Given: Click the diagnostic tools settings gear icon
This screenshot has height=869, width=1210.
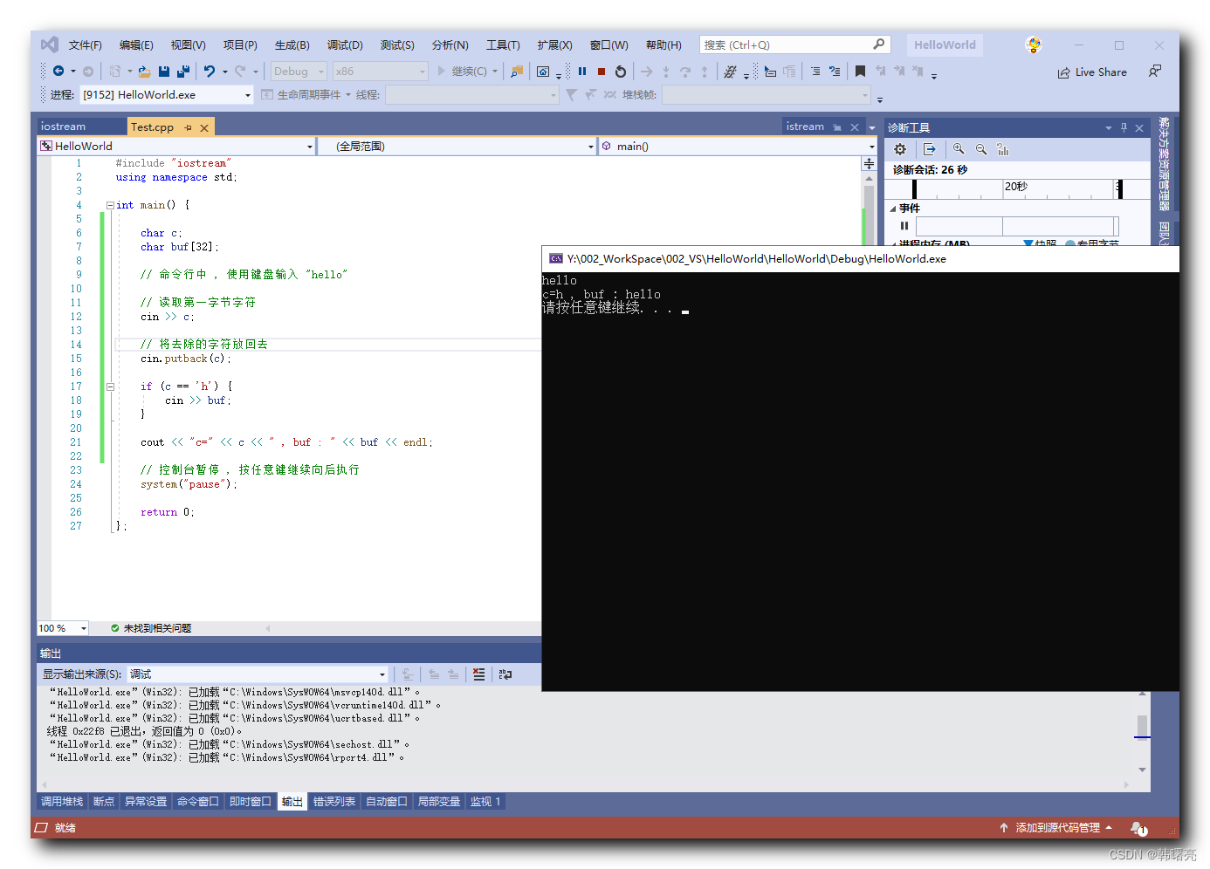Looking at the screenshot, I should tap(900, 149).
